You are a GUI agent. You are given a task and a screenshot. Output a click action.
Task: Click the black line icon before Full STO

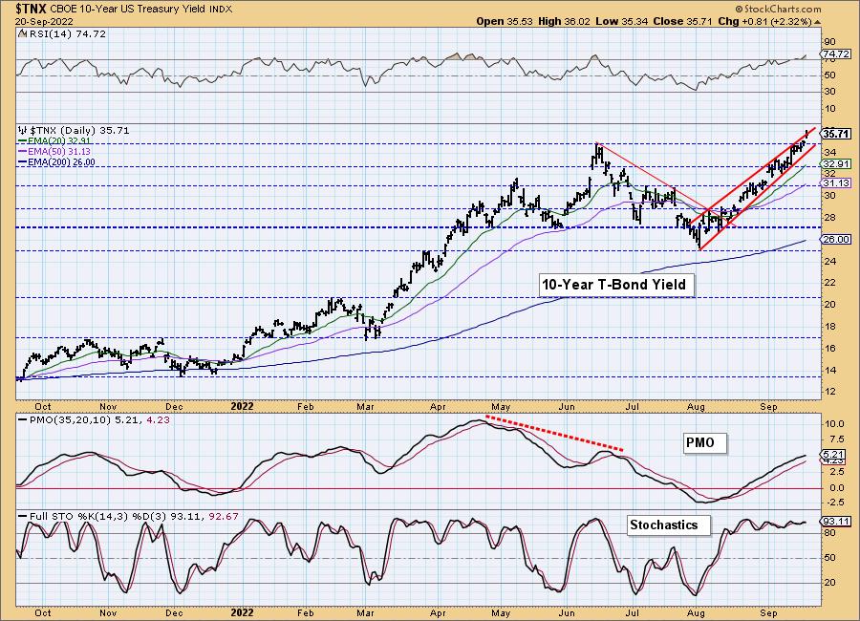coord(23,516)
